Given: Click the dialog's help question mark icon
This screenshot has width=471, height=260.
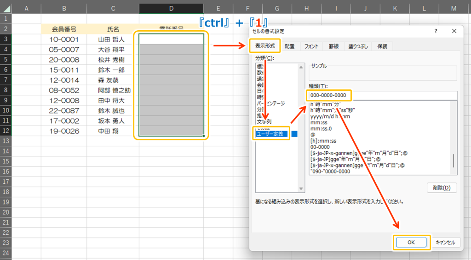Looking at the screenshot, I should pos(436,31).
